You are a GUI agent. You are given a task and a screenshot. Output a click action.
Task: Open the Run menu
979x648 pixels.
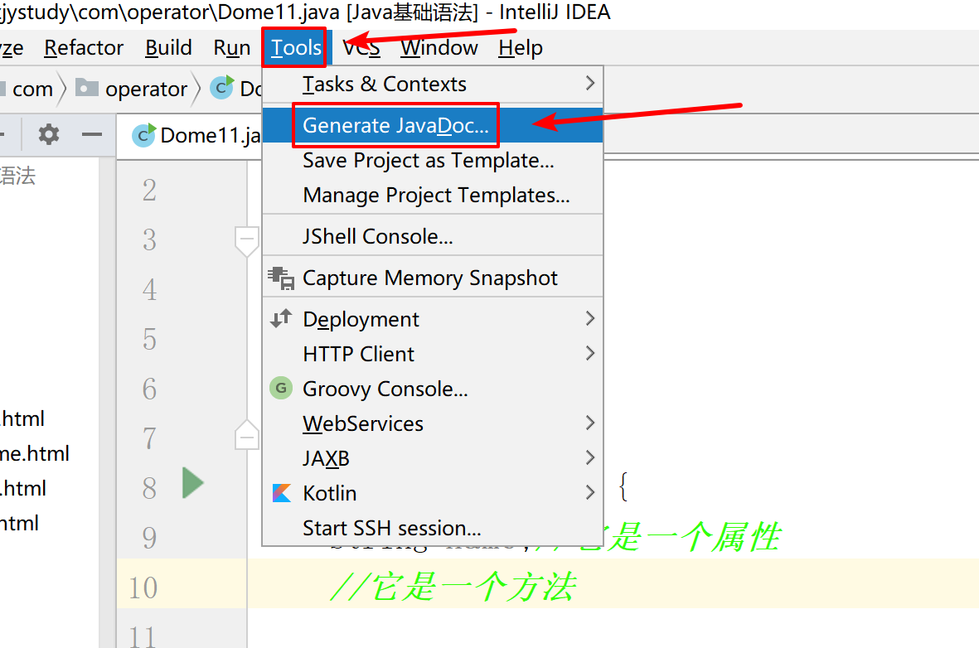point(231,48)
